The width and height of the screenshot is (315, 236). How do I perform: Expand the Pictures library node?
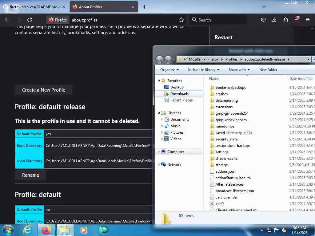click(x=162, y=132)
